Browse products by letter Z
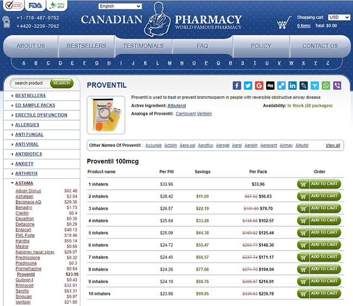353x306 pixels. [x=328, y=63]
